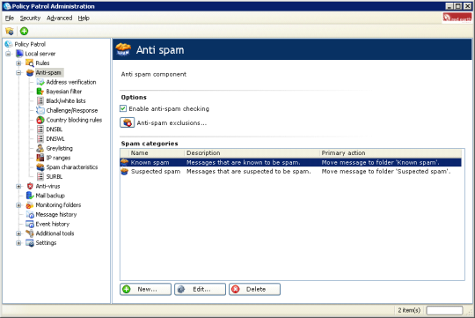
Task: Expand the Rules node
Action: click(18, 63)
